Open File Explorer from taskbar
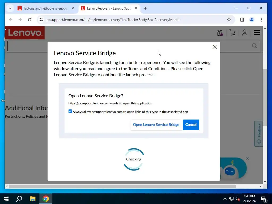Screen dimensions: 272x204 (x=32, y=199)
